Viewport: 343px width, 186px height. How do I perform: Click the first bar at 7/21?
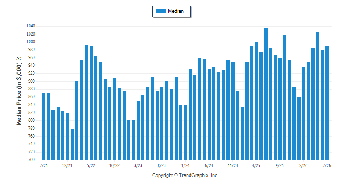pyautogui.click(x=44, y=126)
